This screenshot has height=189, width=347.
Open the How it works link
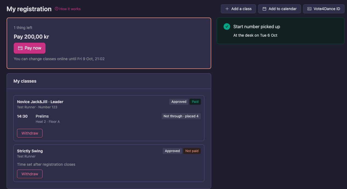[68, 9]
